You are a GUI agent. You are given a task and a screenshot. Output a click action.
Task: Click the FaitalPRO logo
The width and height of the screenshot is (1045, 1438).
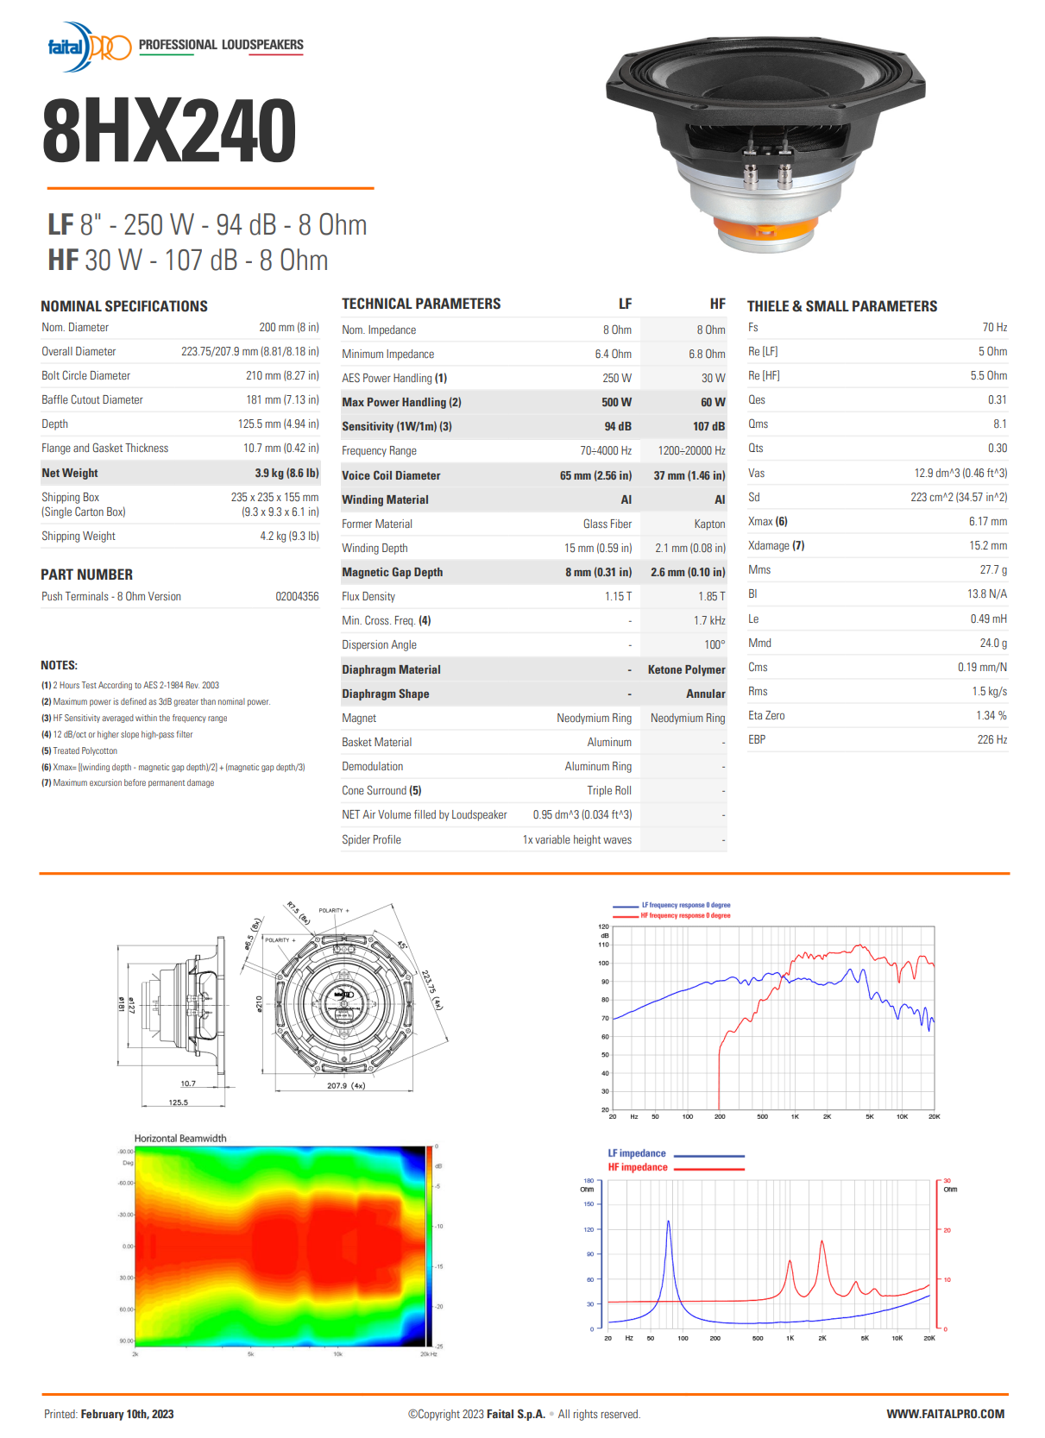(90, 46)
